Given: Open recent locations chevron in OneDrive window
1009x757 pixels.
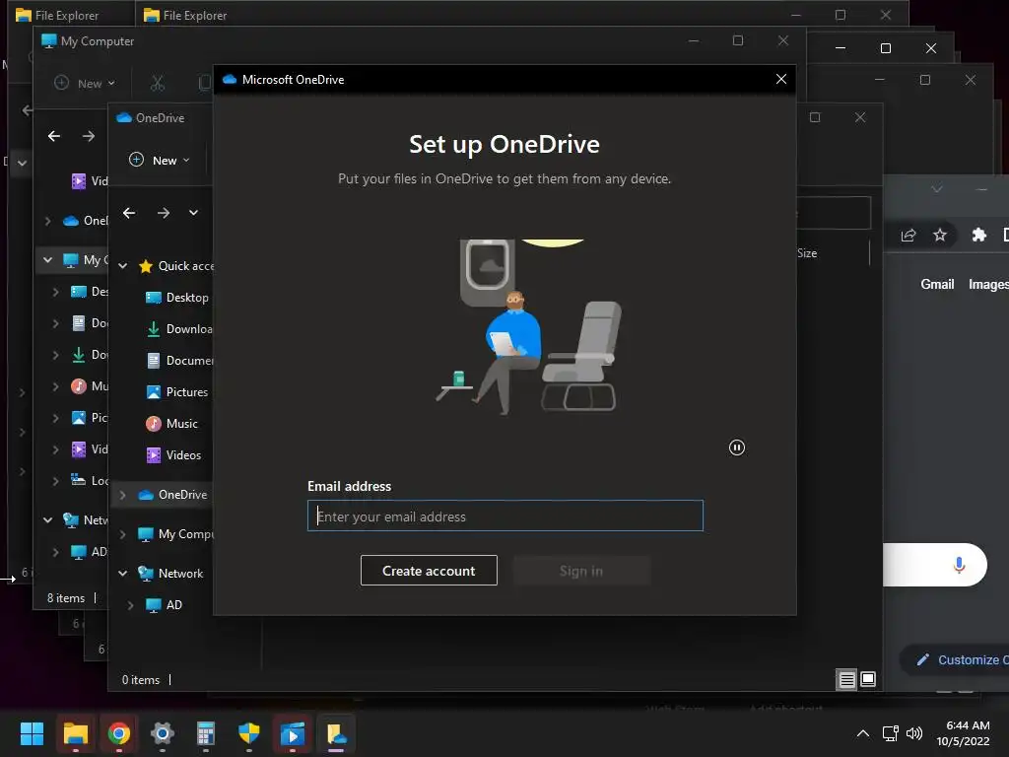Looking at the screenshot, I should (193, 213).
